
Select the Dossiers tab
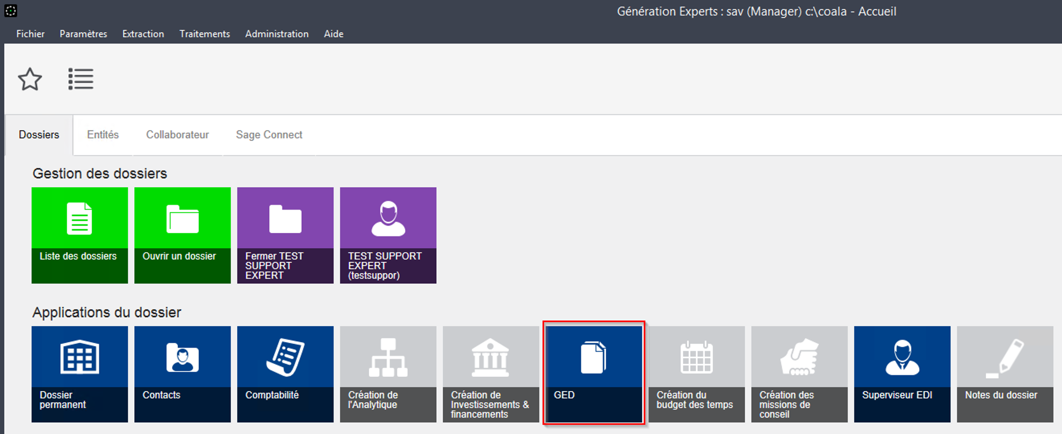click(x=39, y=135)
